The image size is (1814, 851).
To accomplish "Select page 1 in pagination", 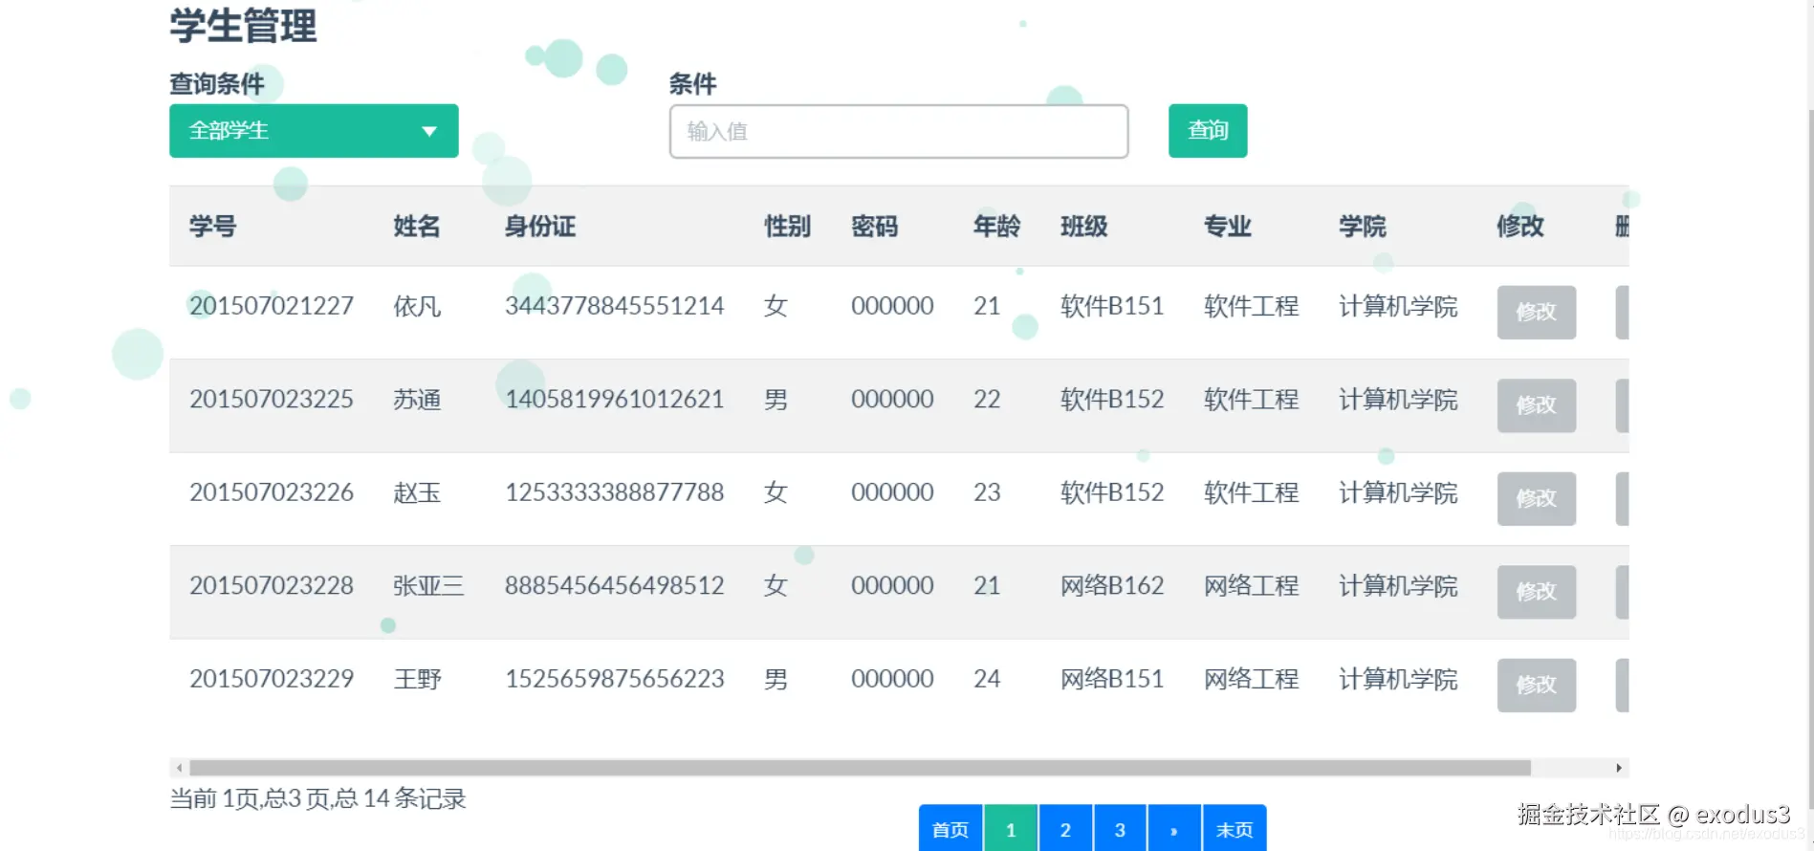I will [x=1011, y=829].
